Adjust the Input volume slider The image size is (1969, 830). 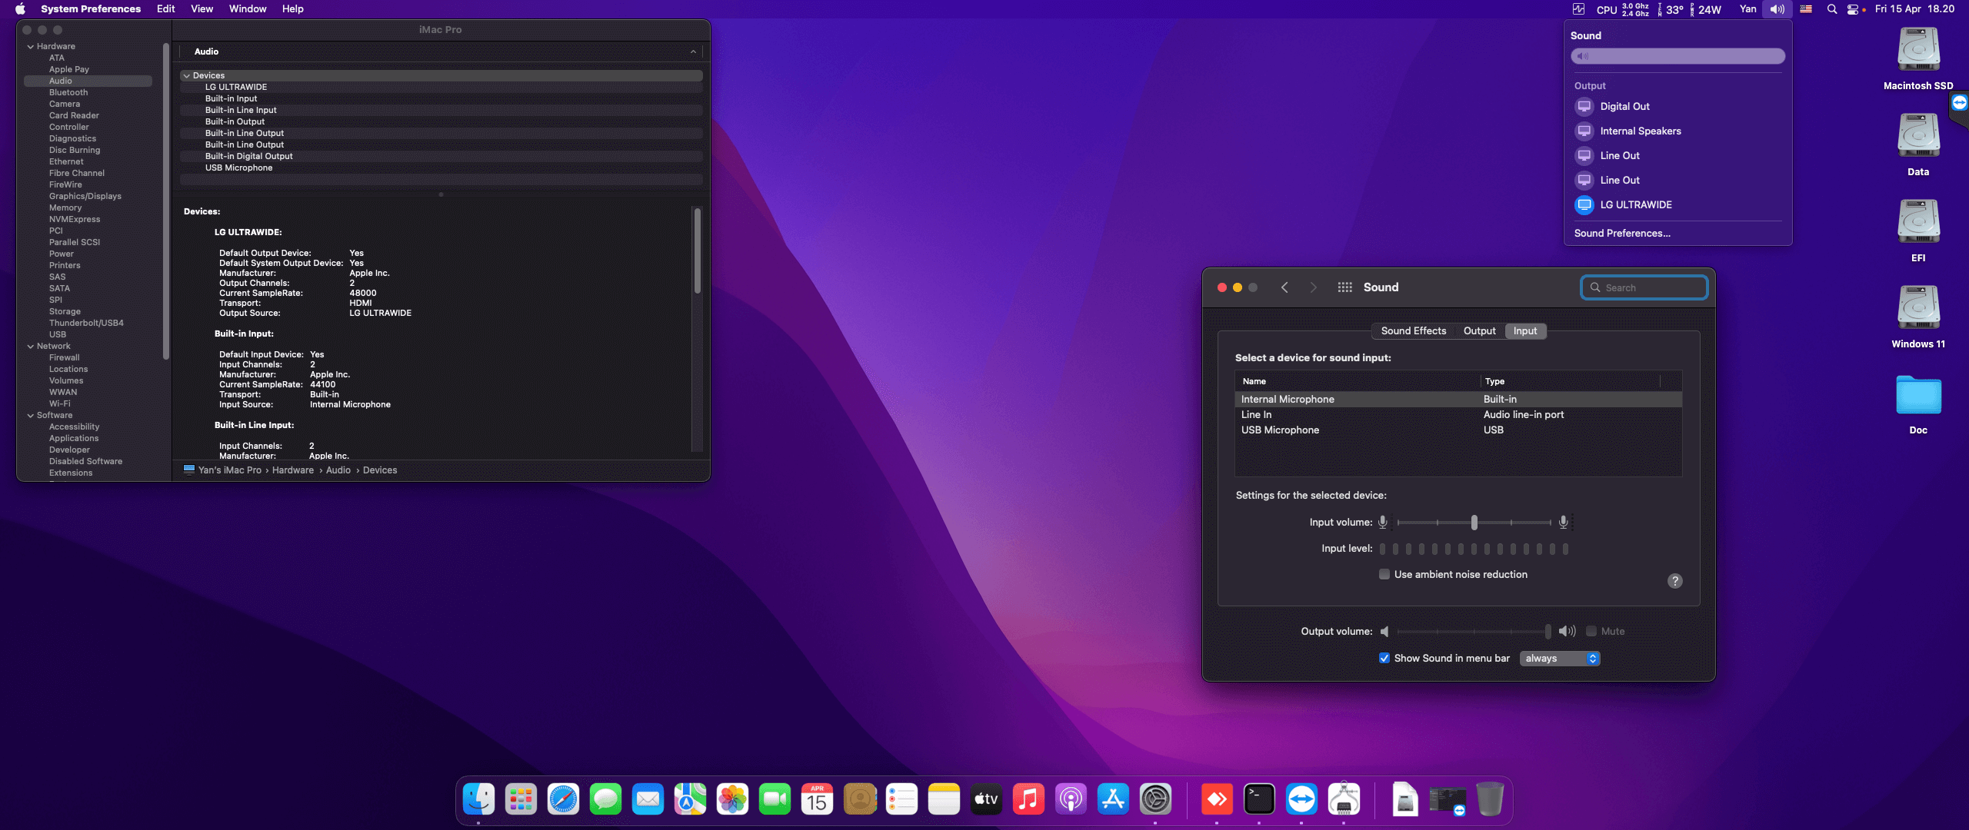coord(1474,523)
